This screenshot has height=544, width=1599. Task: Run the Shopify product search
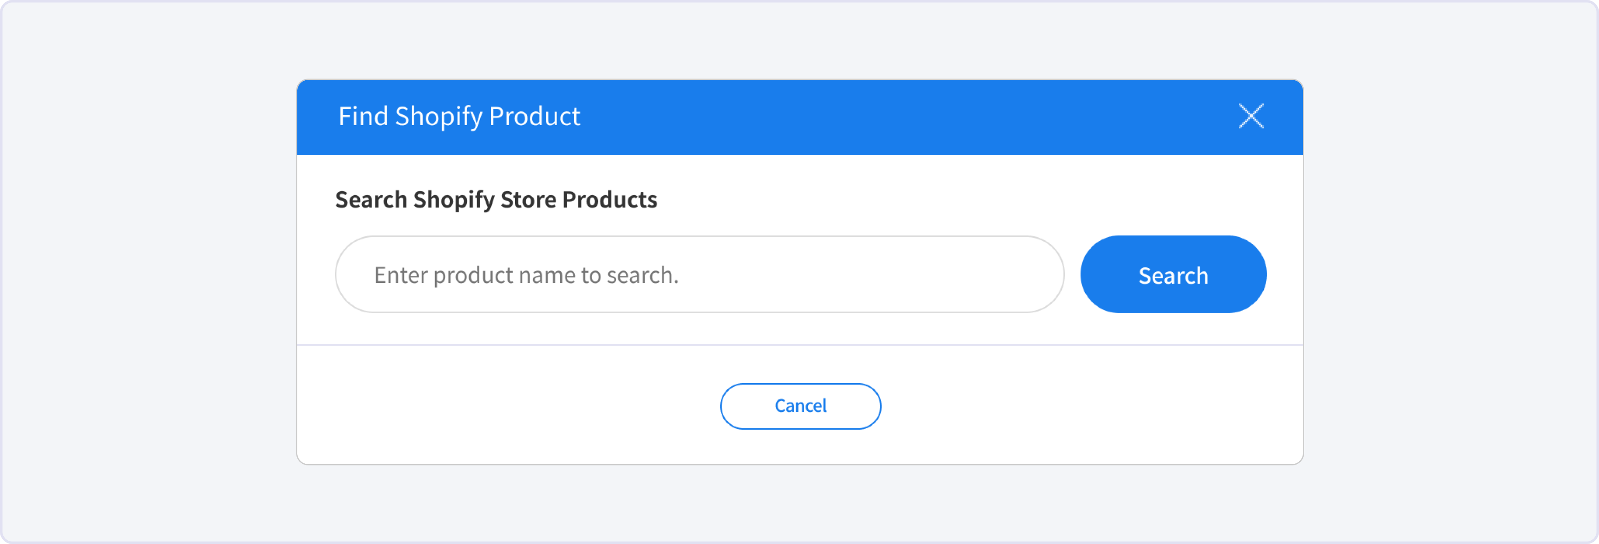[1173, 275]
